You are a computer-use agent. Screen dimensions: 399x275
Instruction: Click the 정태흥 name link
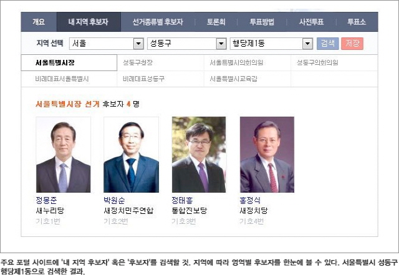tap(182, 200)
